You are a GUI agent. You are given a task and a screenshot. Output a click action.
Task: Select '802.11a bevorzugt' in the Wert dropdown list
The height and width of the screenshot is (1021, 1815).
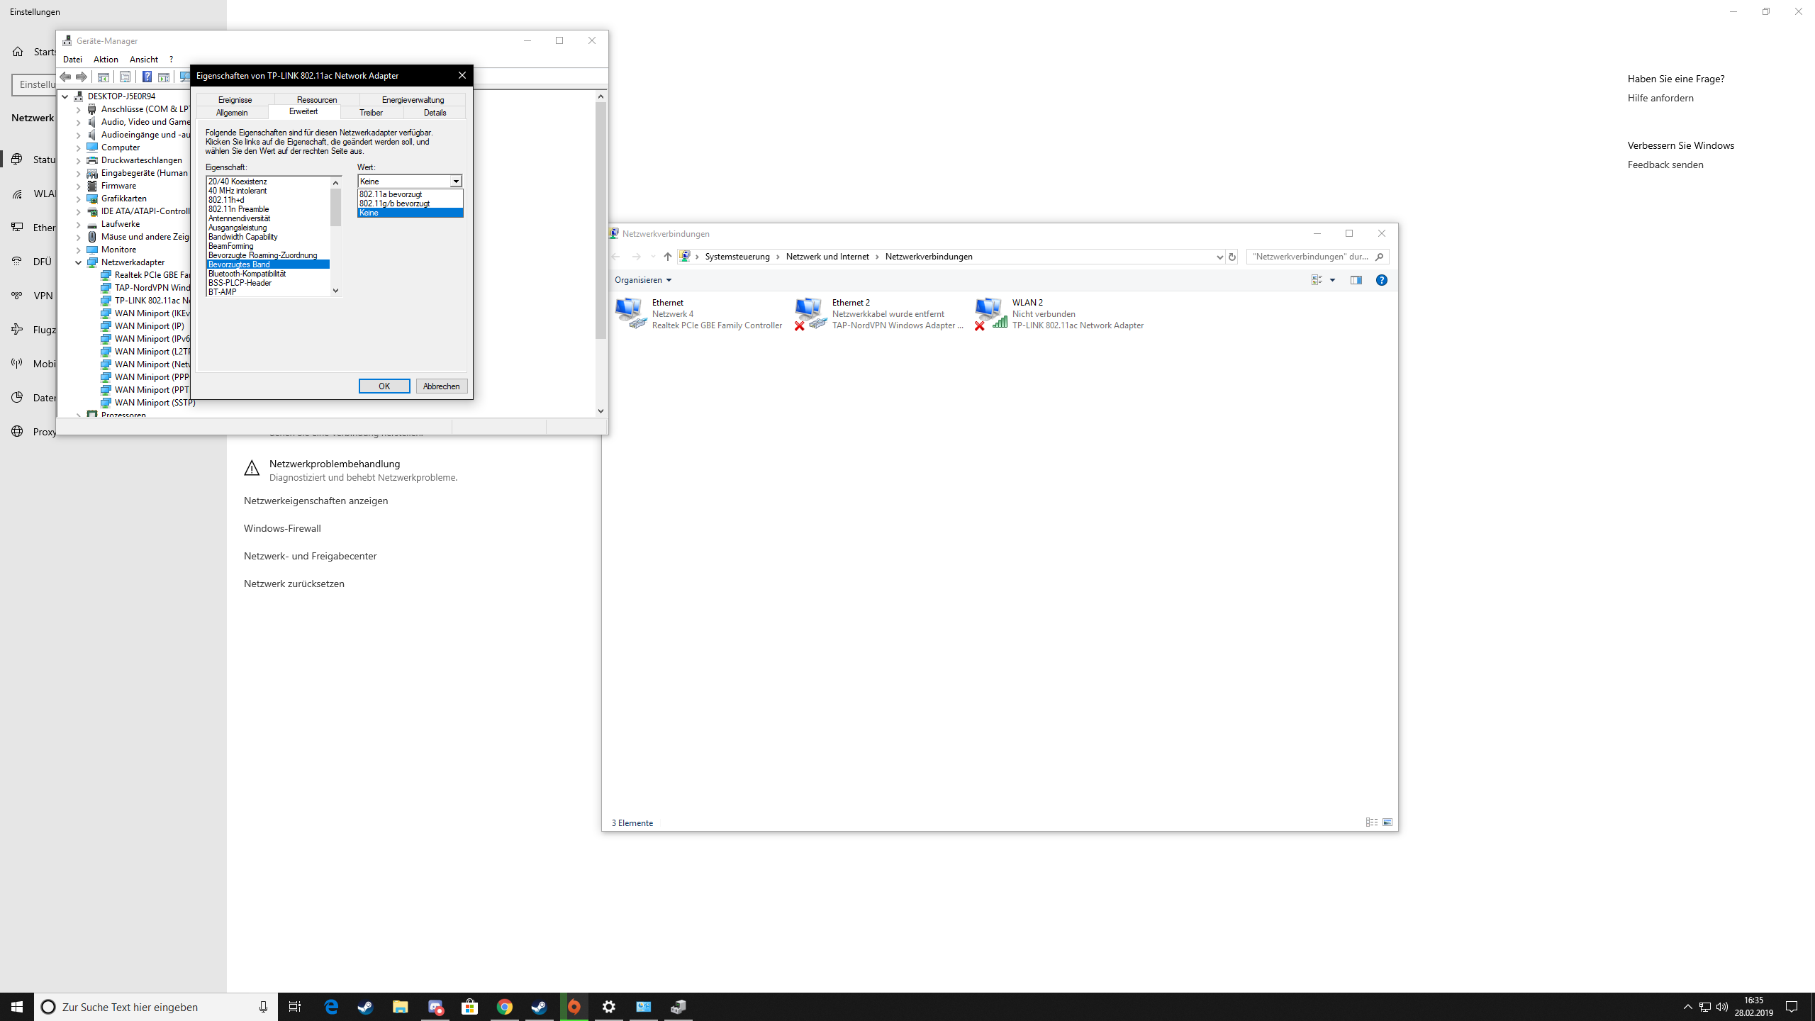click(391, 194)
